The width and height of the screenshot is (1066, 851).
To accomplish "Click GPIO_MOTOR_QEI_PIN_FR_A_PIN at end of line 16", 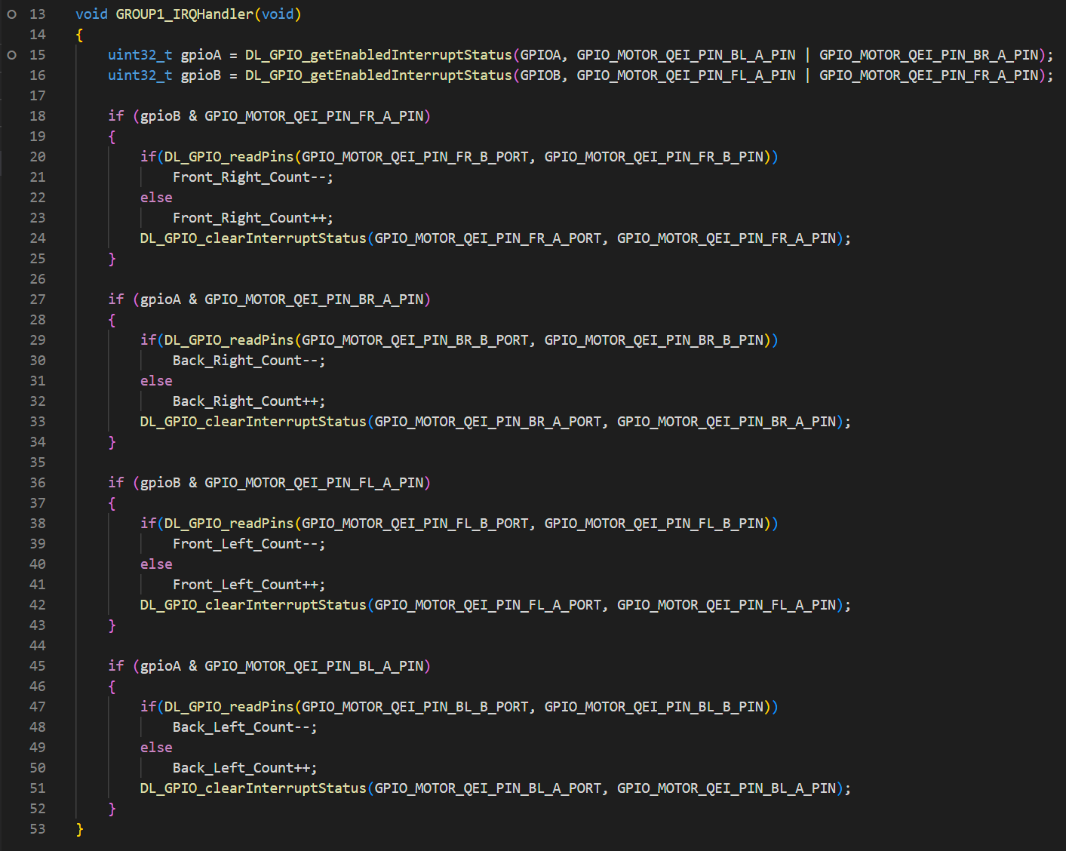I will 929,75.
